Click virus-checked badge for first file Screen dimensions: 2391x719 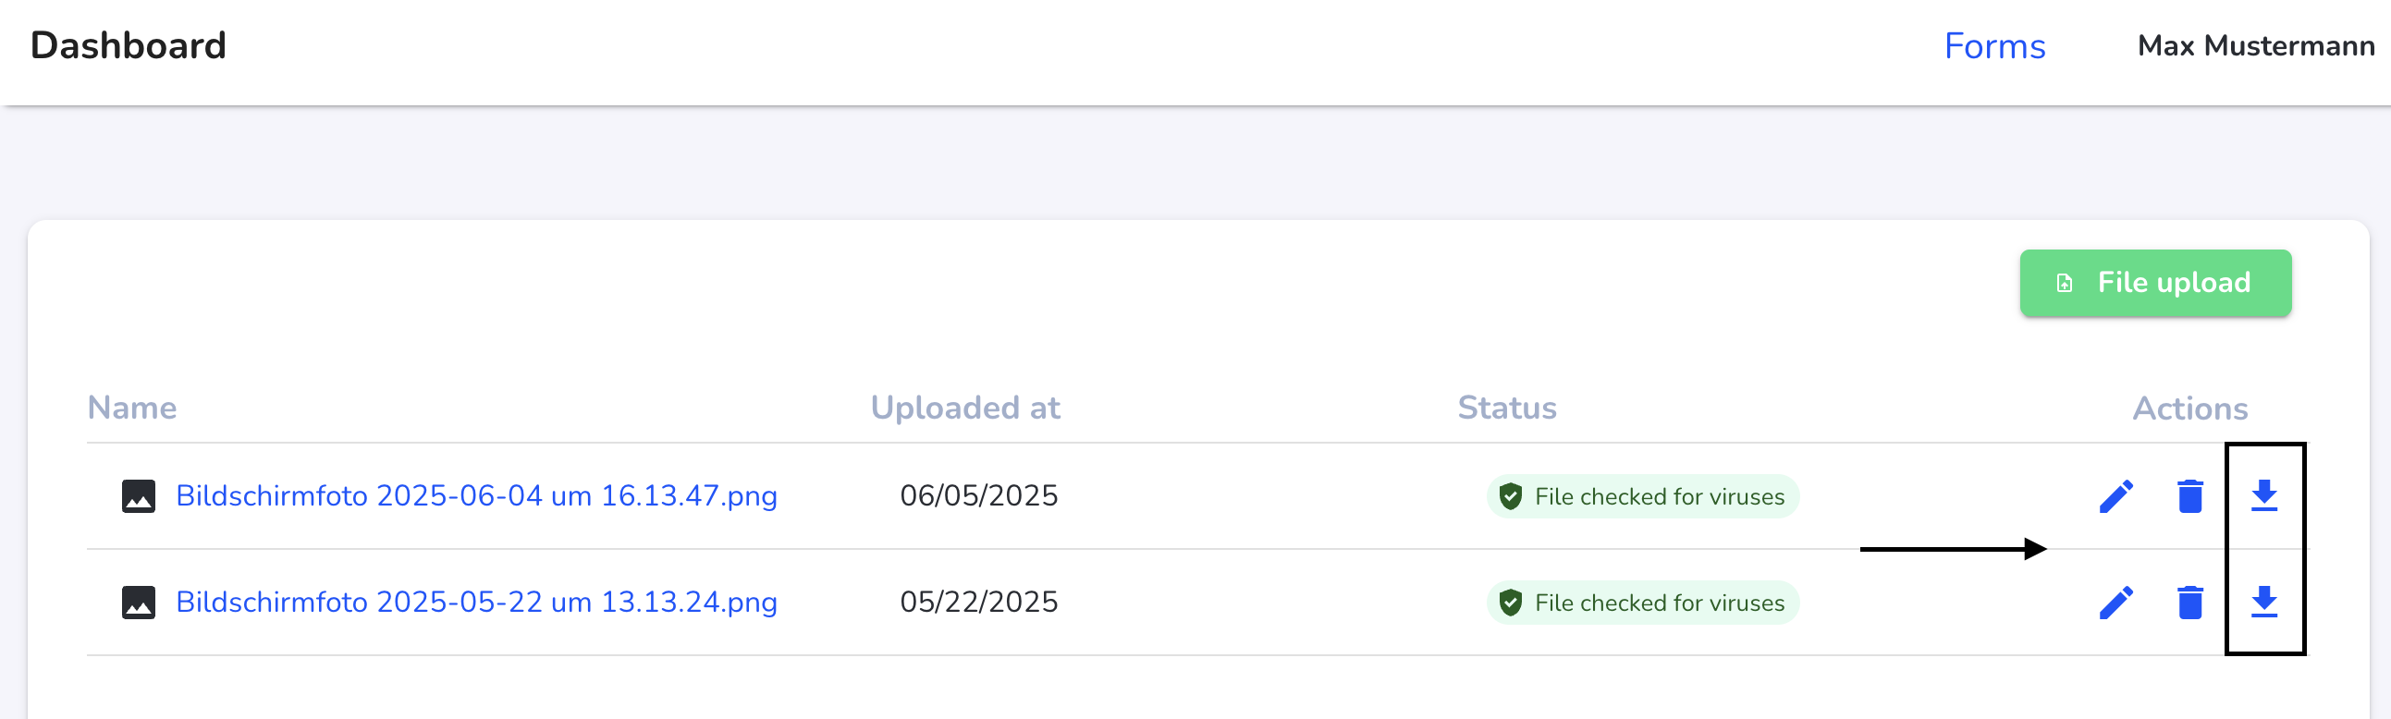pyautogui.click(x=1642, y=496)
